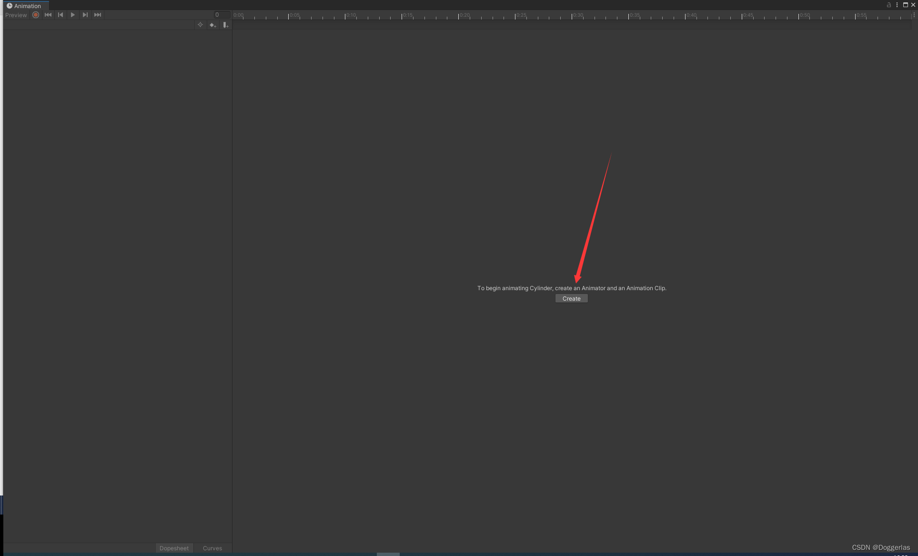
Task: Open the timeline options dots menu
Action: click(914, 15)
